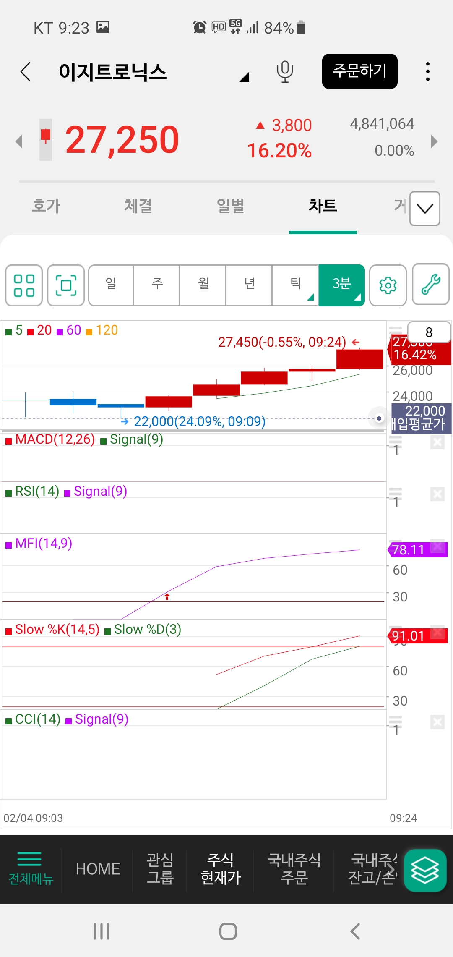This screenshot has height=957, width=453.
Task: Tap the number 8 box on chart
Action: 429,332
